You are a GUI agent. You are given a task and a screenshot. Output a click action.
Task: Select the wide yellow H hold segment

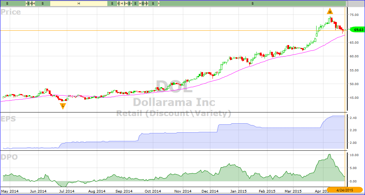[x=79, y=4]
